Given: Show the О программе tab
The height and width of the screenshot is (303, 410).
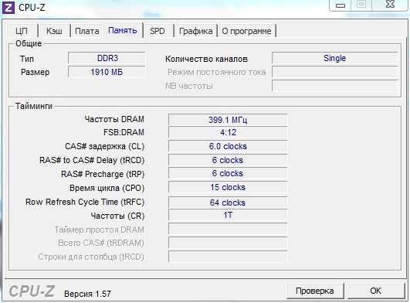Looking at the screenshot, I should [246, 31].
